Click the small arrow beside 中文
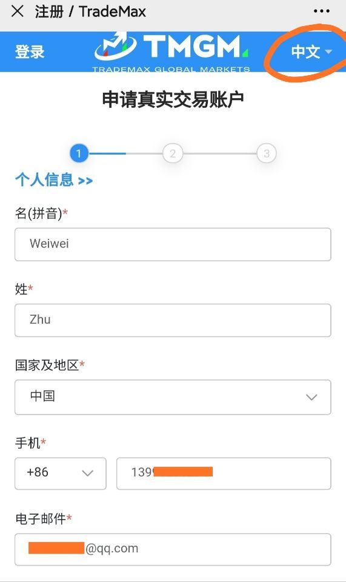The height and width of the screenshot is (582, 346). click(328, 52)
